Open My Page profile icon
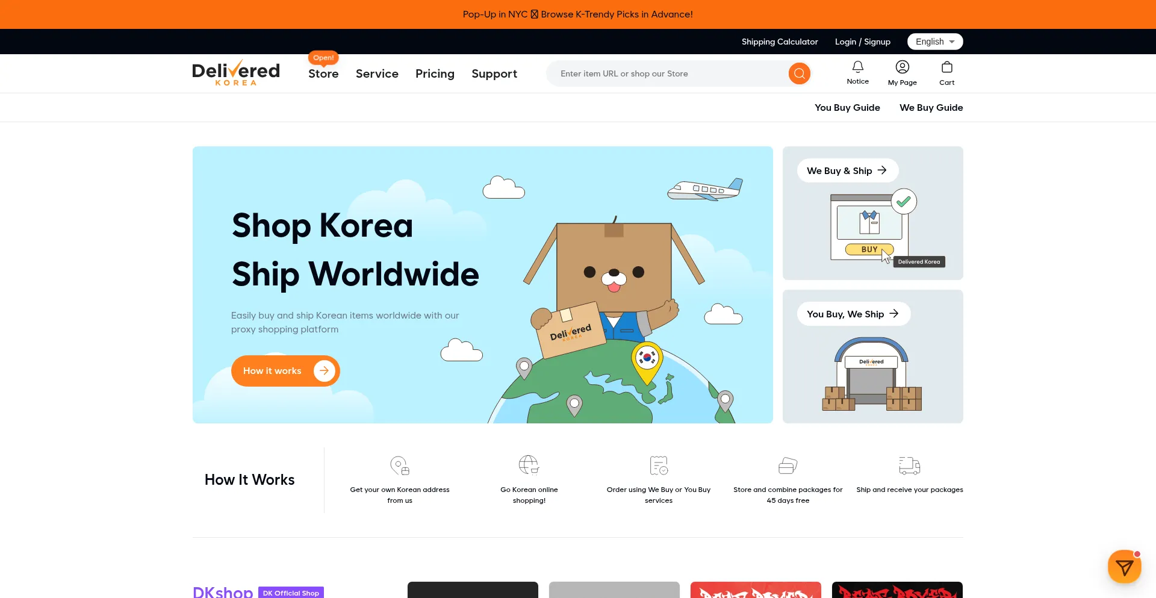The width and height of the screenshot is (1156, 598). [x=902, y=67]
